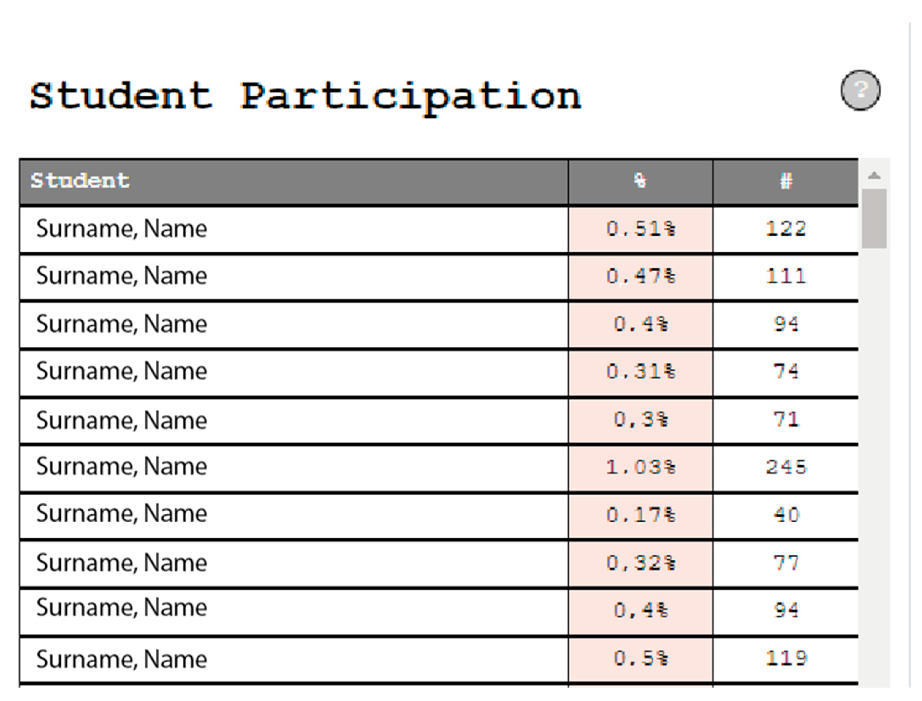Click the 0.47% percentage cell
Screen dimensions: 922x701
[640, 276]
